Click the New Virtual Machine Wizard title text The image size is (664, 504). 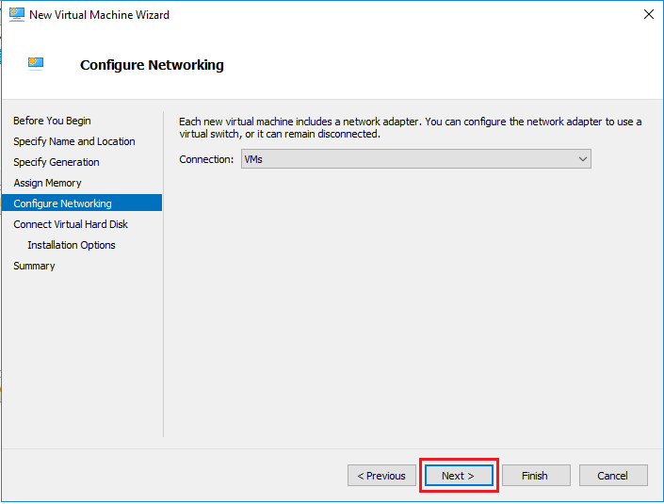pos(99,15)
